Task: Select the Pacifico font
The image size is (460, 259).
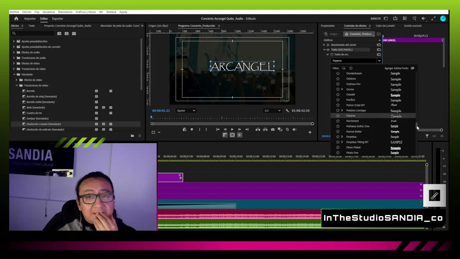Action: click(x=350, y=100)
